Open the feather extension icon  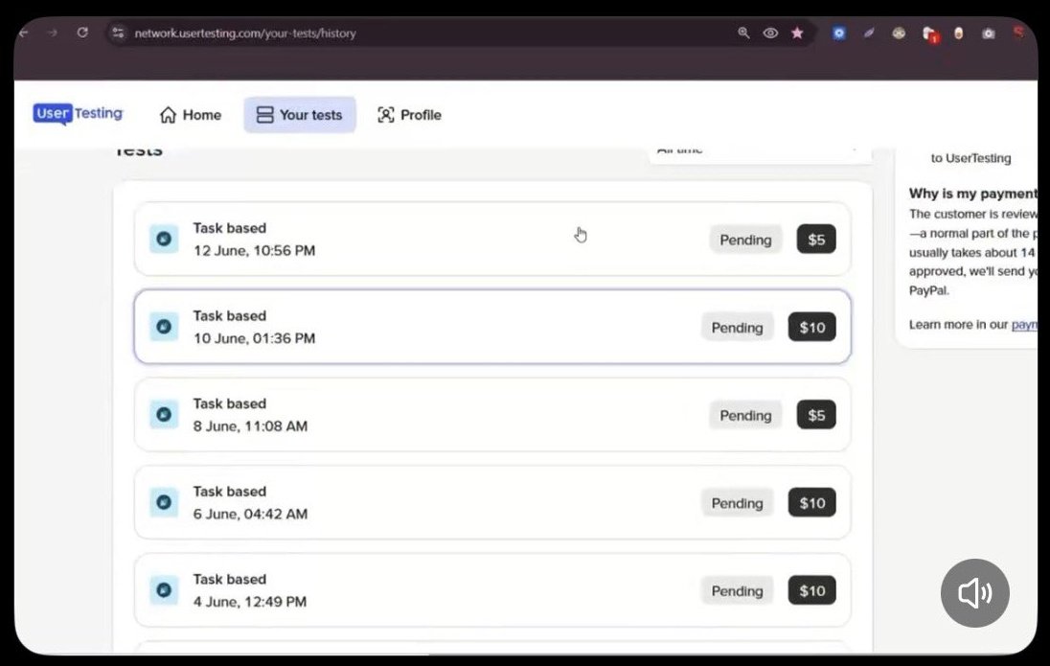pos(869,33)
